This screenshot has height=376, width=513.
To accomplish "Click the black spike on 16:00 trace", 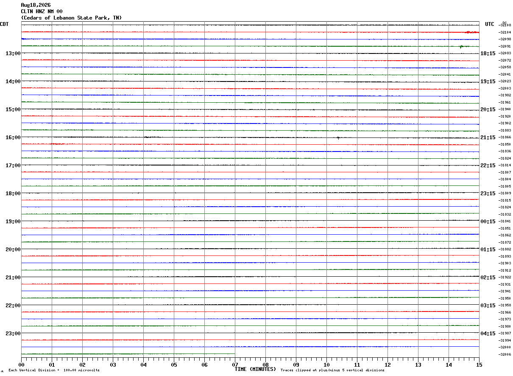I will 338,138.
